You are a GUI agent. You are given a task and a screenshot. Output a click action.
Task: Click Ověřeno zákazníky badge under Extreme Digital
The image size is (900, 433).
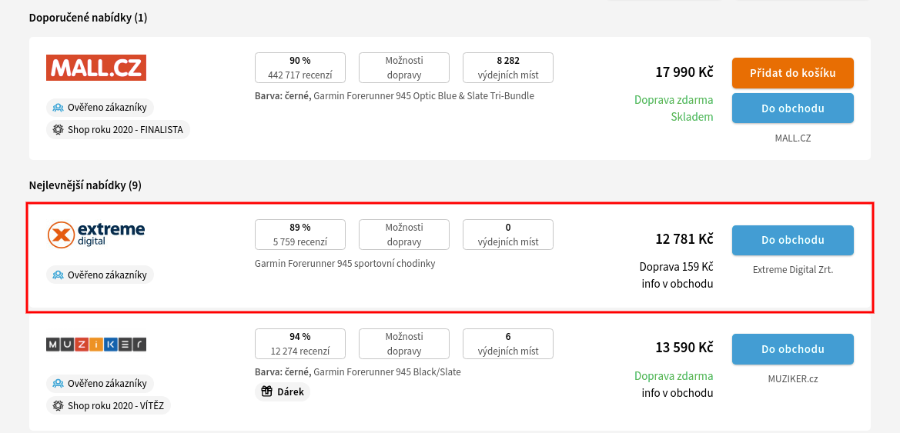click(x=100, y=275)
